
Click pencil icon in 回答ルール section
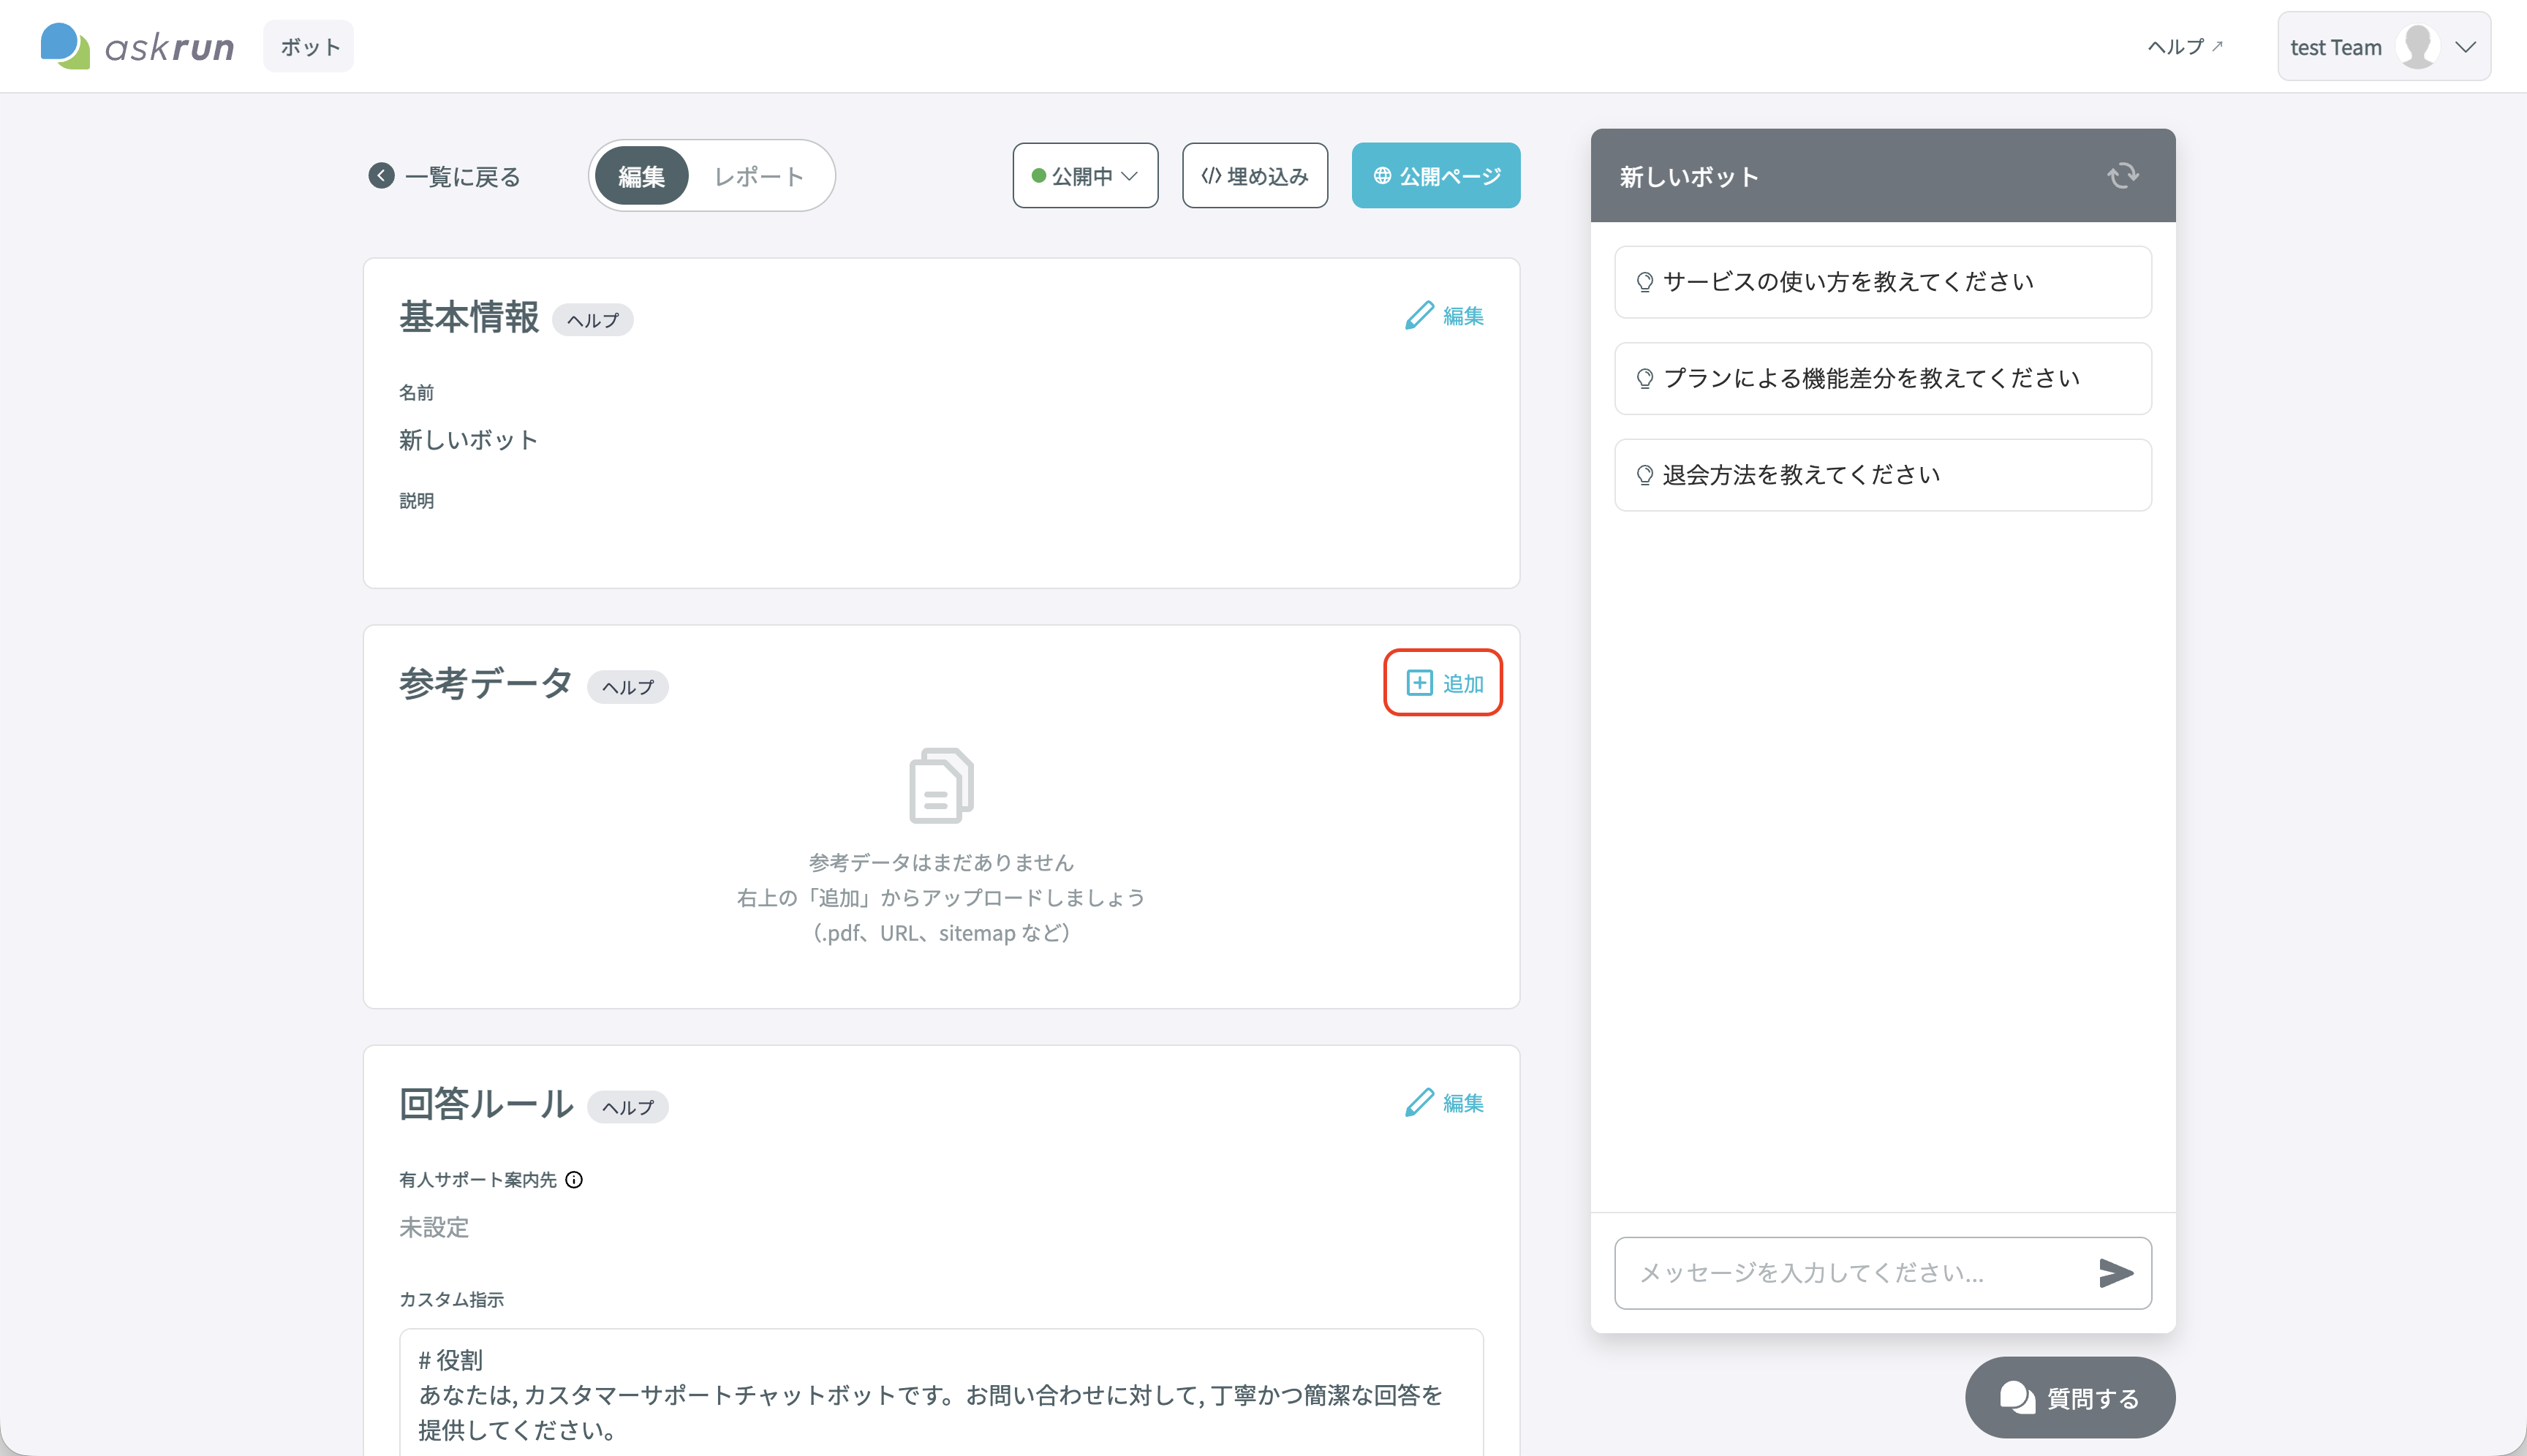tap(1419, 1102)
